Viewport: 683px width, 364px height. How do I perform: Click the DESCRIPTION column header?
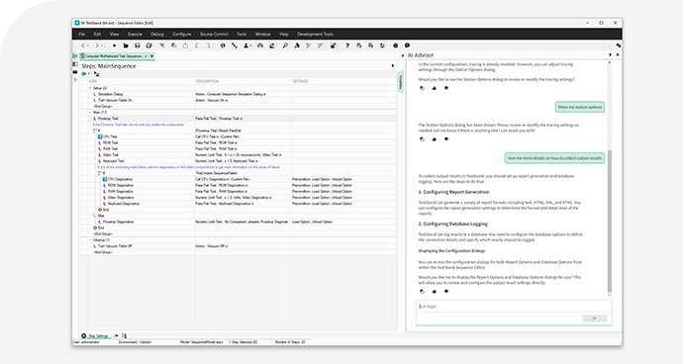click(207, 81)
